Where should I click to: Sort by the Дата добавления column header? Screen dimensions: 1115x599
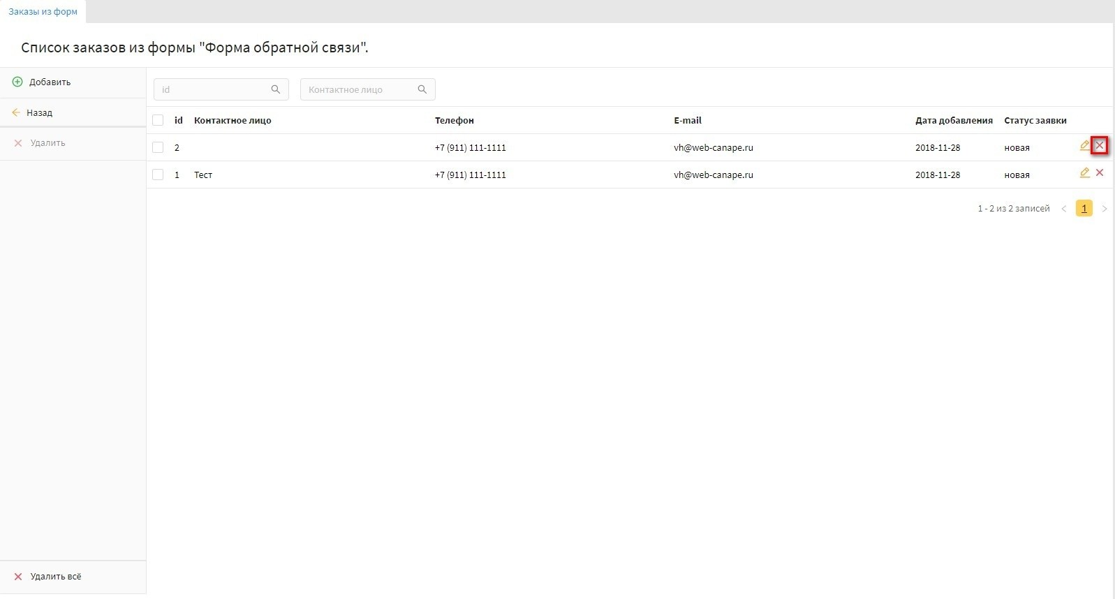(x=953, y=120)
